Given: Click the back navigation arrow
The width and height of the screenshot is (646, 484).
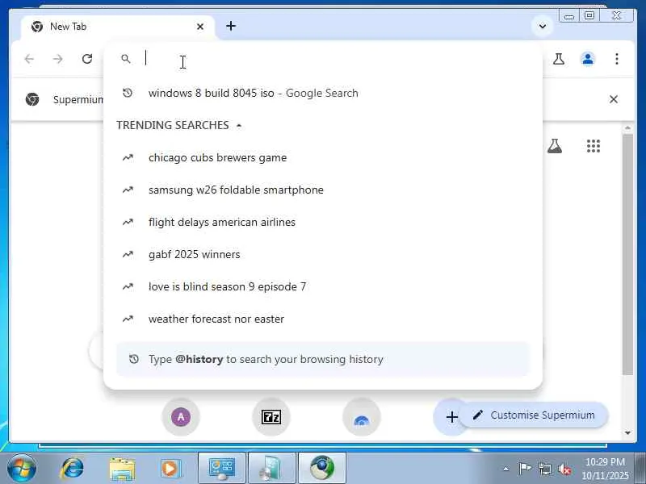Looking at the screenshot, I should (x=29, y=59).
